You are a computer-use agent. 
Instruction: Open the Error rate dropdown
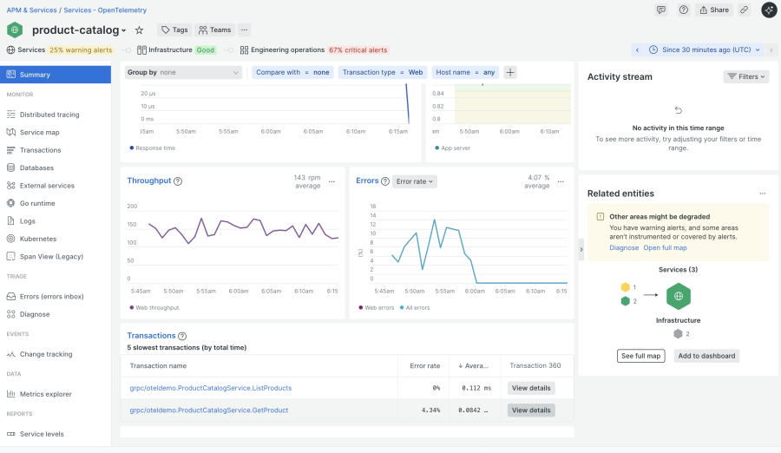tap(415, 181)
